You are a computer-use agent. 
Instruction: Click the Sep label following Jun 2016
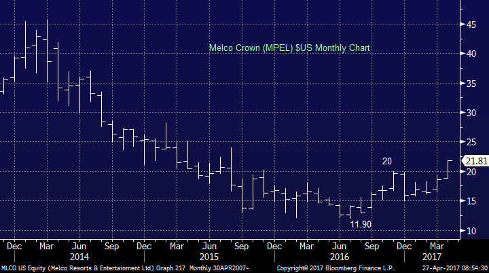372,247
